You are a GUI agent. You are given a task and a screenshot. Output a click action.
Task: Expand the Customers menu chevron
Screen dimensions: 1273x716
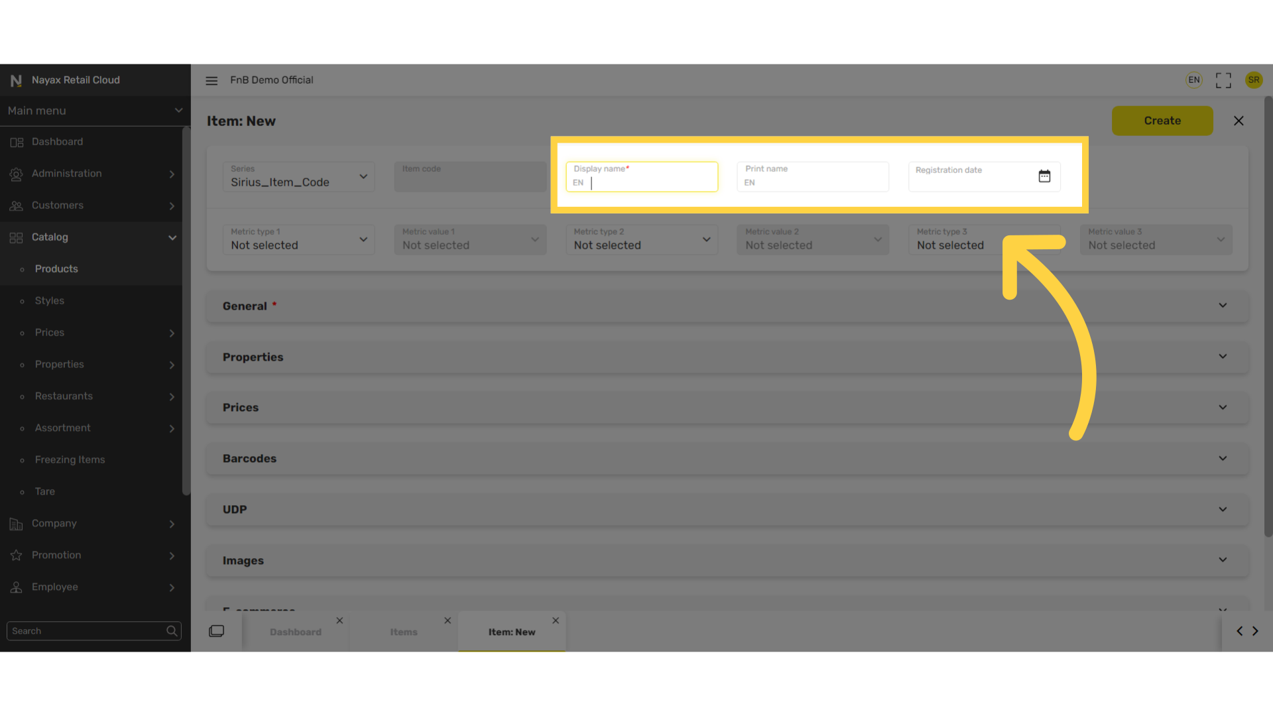(x=172, y=206)
